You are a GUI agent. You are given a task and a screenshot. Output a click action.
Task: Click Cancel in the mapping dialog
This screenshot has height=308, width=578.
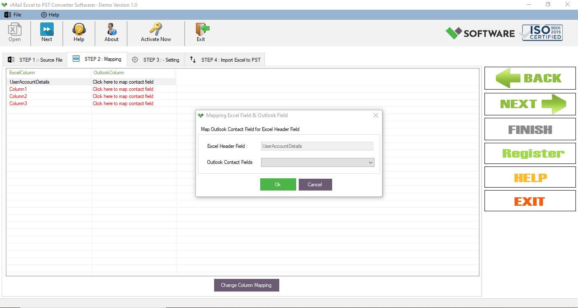point(315,185)
